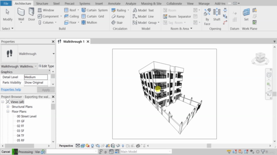Click the Perspective label in view control bar

(x=66, y=146)
